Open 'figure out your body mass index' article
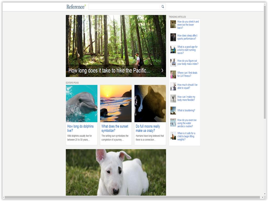Image resolution: width=268 pixels, height=201 pixels. (188, 62)
